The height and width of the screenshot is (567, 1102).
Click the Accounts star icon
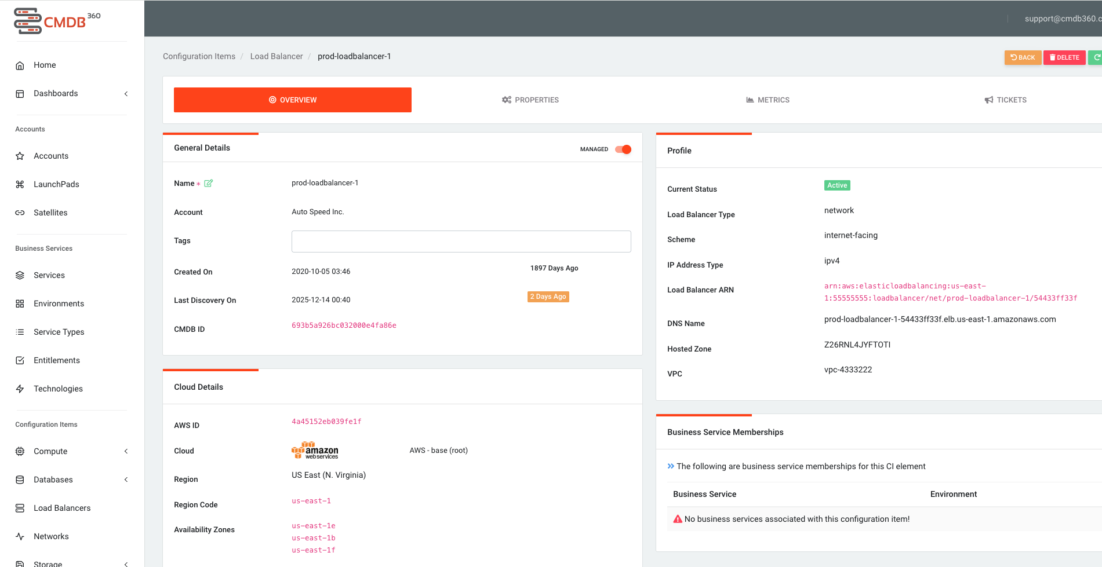(20, 156)
